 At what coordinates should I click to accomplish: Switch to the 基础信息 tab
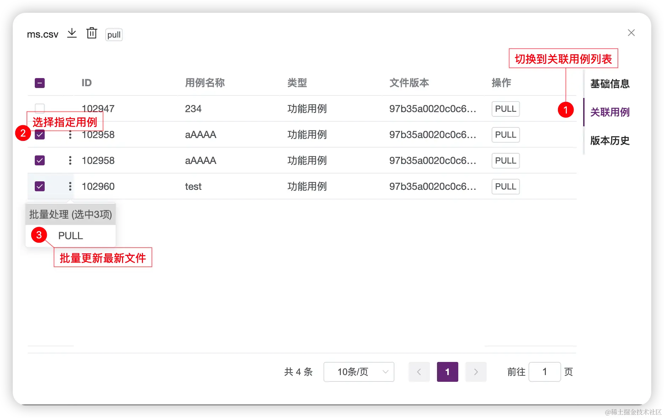click(610, 84)
